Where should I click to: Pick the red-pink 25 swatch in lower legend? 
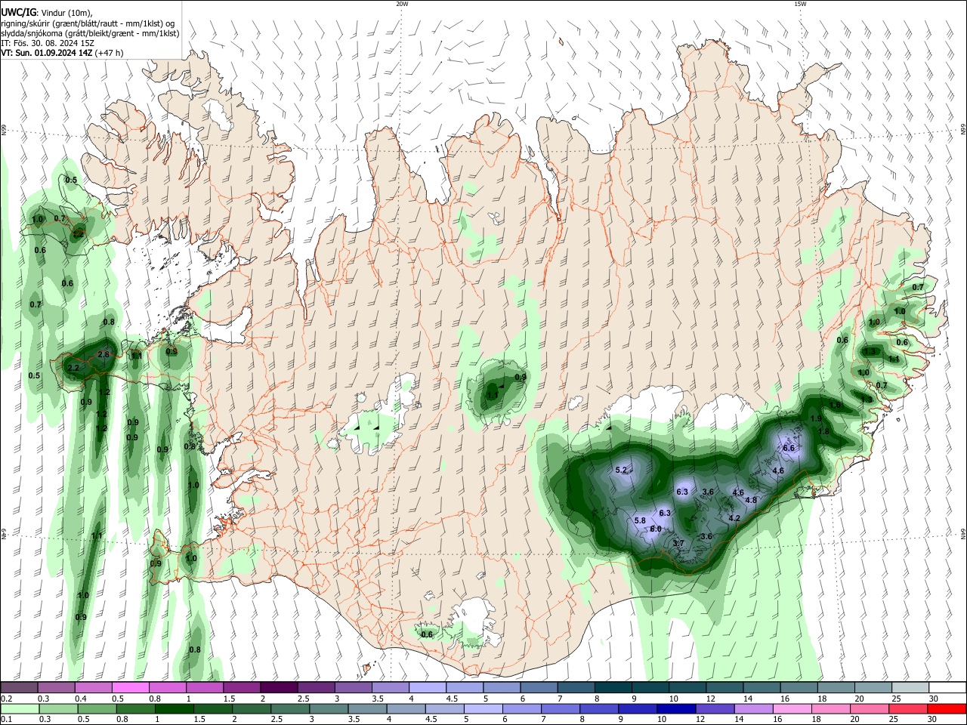pyautogui.click(x=908, y=709)
